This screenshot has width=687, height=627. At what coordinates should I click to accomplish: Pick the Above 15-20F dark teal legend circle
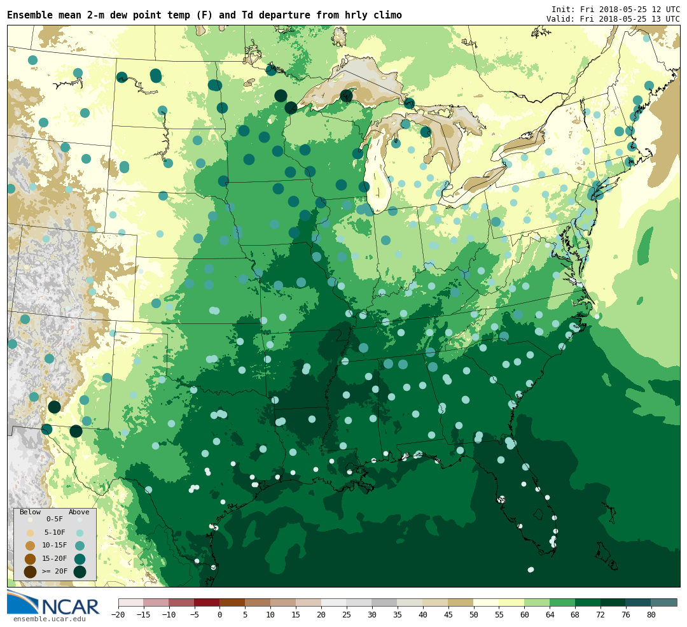tap(80, 559)
